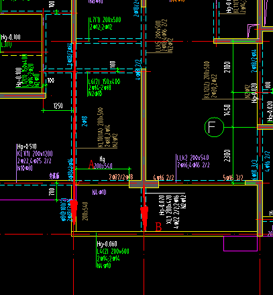Viewport: 273px width, 295px height.
Task: Click the 4Φ16 2/2 rebar text near column
Action: click(x=164, y=177)
